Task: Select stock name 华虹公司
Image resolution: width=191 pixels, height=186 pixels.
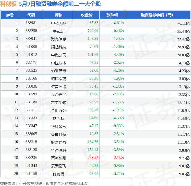Action: (x=59, y=126)
